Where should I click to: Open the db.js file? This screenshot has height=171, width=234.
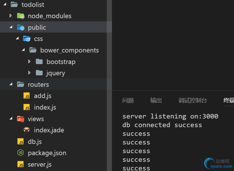35,142
